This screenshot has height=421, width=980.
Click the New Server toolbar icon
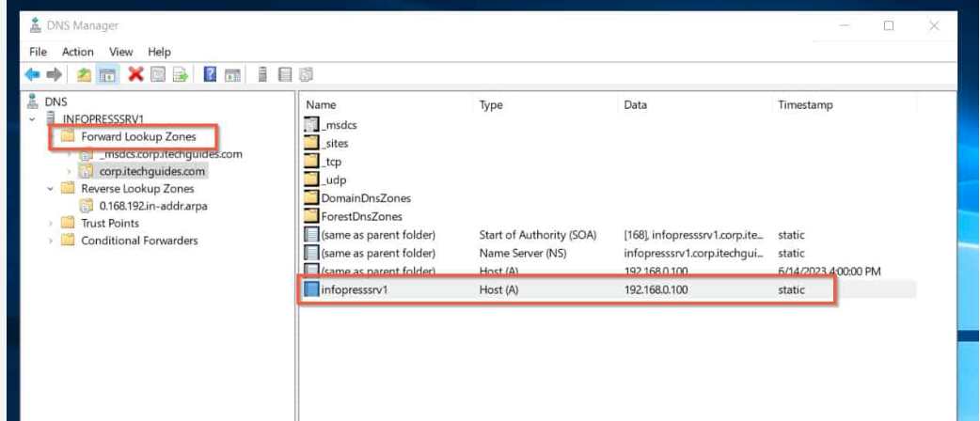click(263, 74)
